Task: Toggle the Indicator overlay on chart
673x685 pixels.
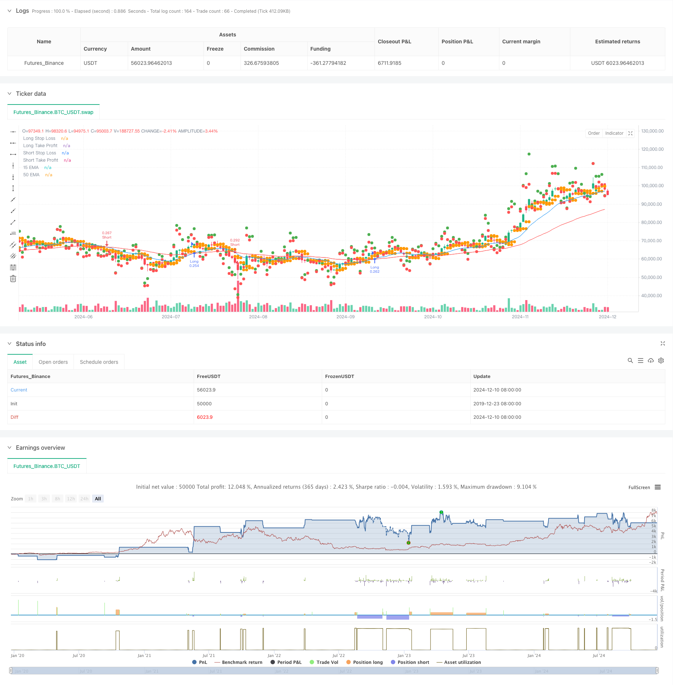Action: point(614,133)
